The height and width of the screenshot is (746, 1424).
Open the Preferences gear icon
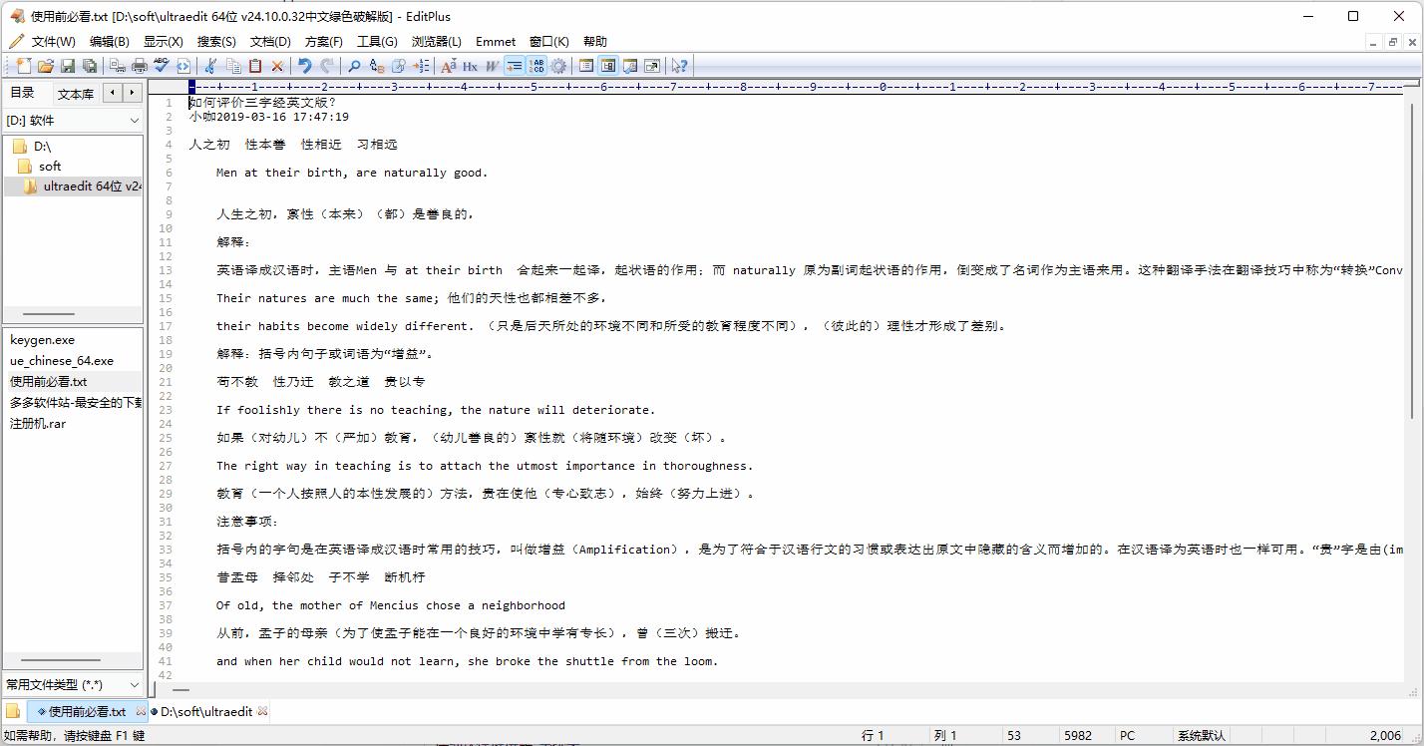pos(558,66)
